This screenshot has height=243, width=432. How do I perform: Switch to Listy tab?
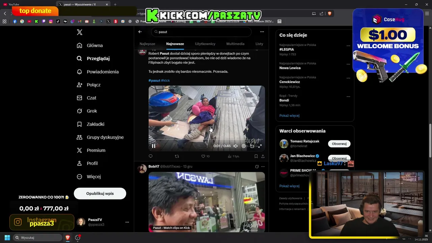259,44
